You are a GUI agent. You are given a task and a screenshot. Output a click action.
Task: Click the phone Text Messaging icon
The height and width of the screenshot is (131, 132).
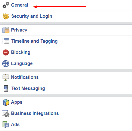point(6,89)
